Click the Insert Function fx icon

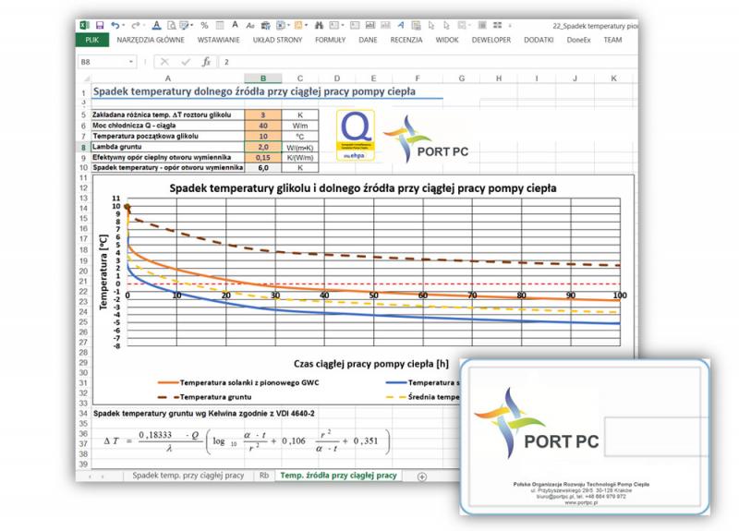[x=207, y=61]
